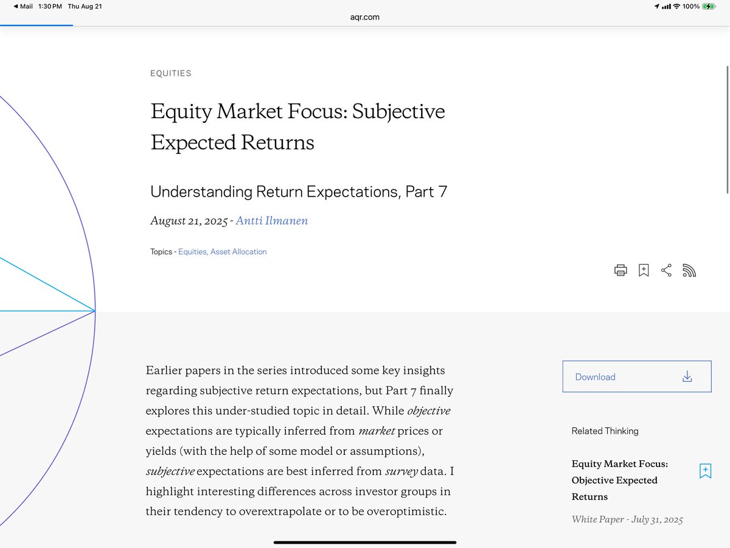Screen dimensions: 730x548
Task: Click the Print article icon
Action: [620, 270]
